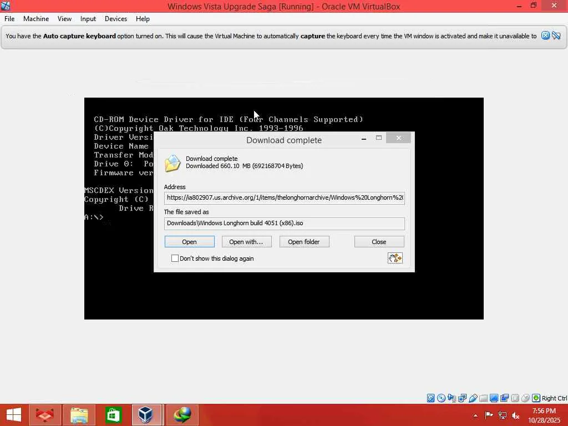Click the CPU execution status icon
The height and width of the screenshot is (426, 568).
pos(515,398)
